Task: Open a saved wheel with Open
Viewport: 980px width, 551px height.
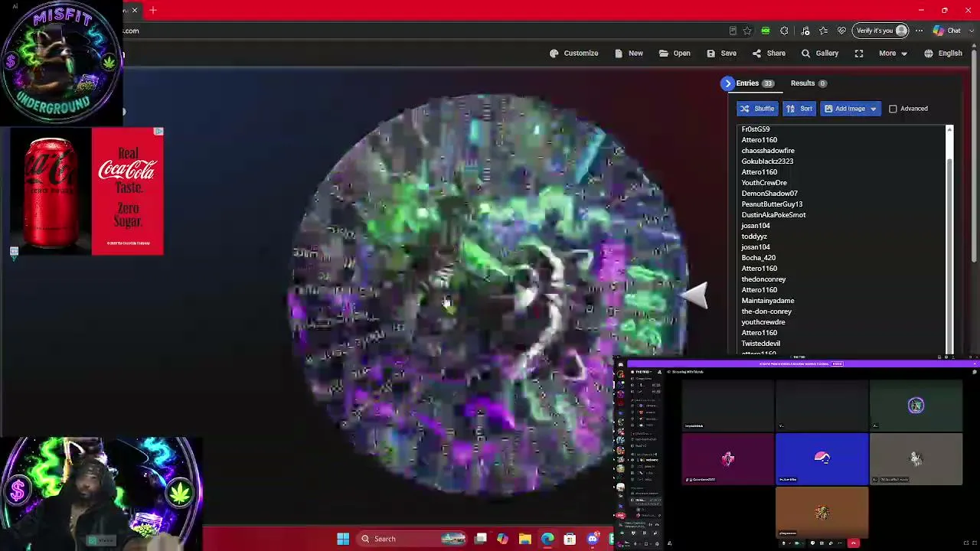Action: [675, 54]
